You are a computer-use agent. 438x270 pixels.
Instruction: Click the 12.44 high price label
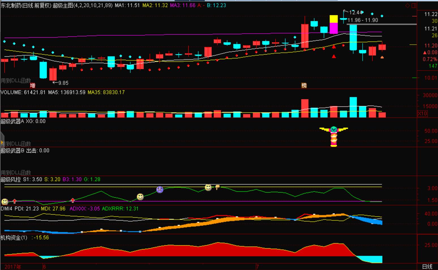[356, 12]
